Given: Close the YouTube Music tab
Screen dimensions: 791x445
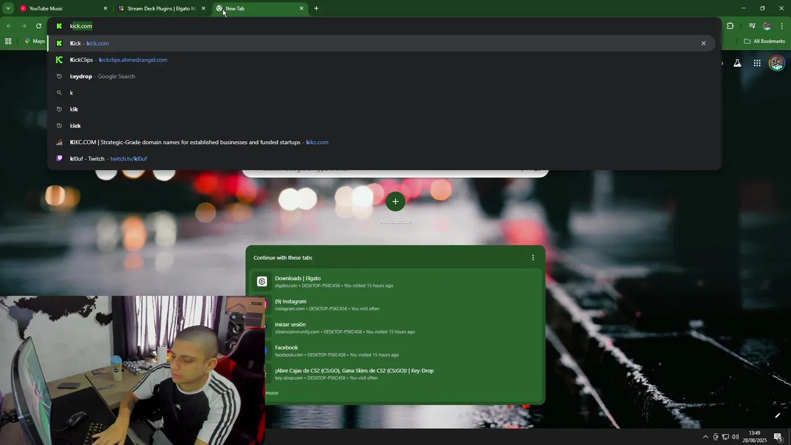Looking at the screenshot, I should point(105,9).
